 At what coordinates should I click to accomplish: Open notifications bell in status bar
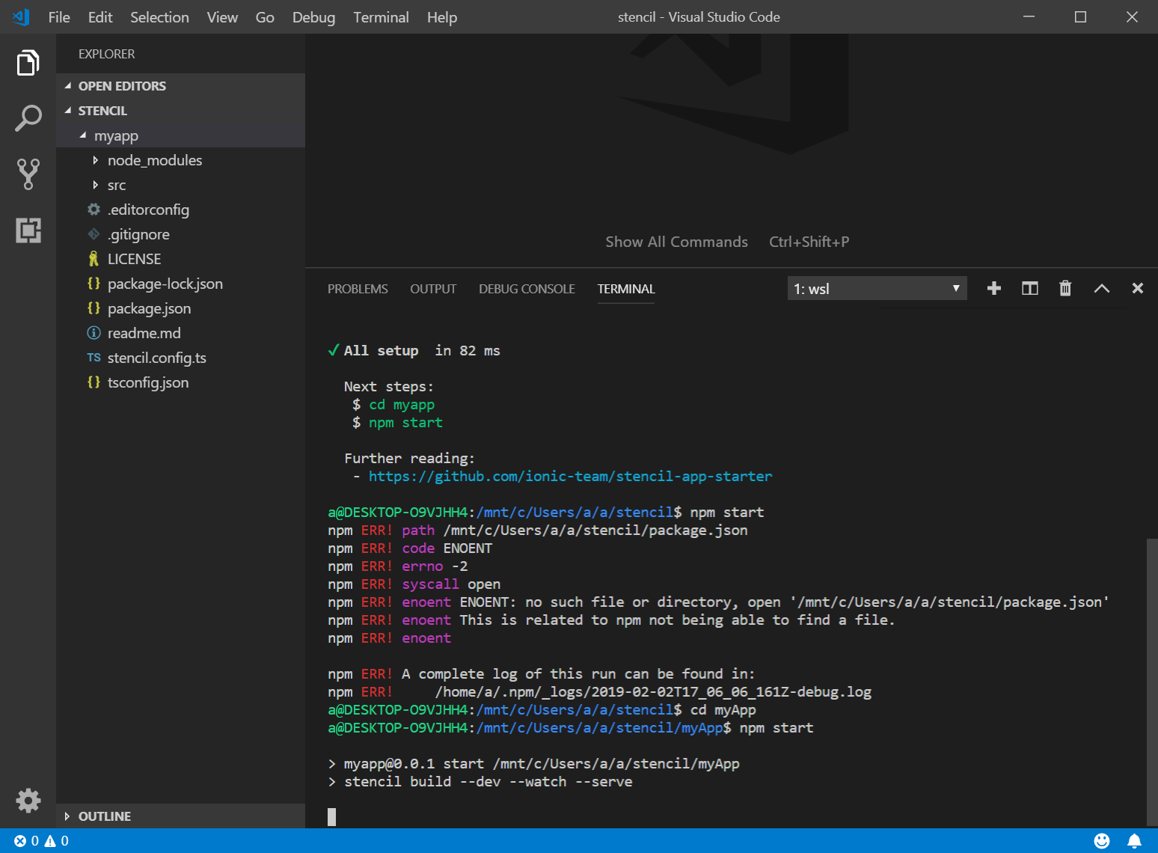click(x=1134, y=841)
